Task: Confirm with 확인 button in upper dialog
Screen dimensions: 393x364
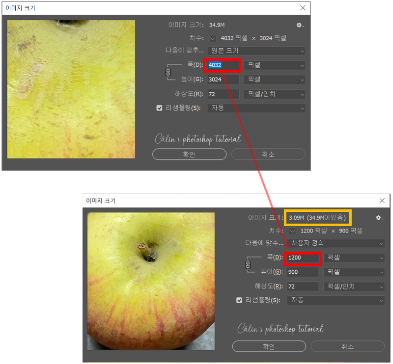Action: tap(189, 154)
